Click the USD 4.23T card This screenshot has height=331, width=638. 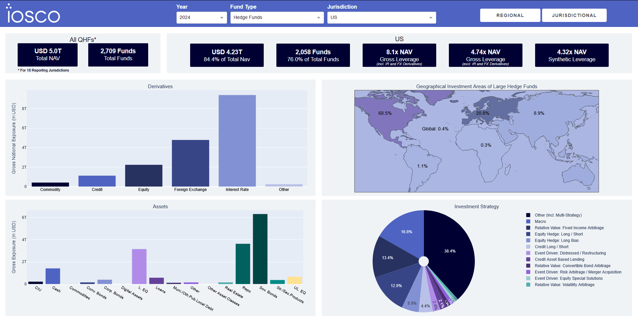pyautogui.click(x=227, y=55)
